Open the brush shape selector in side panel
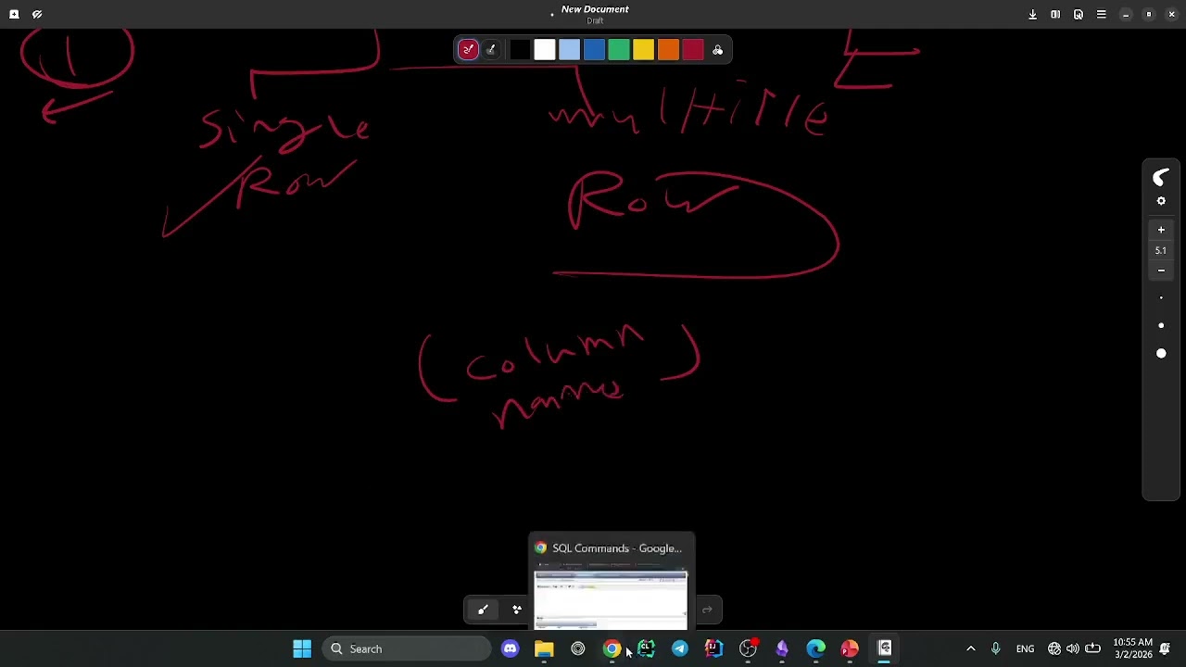Viewport: 1186px width, 667px height. click(x=1161, y=178)
